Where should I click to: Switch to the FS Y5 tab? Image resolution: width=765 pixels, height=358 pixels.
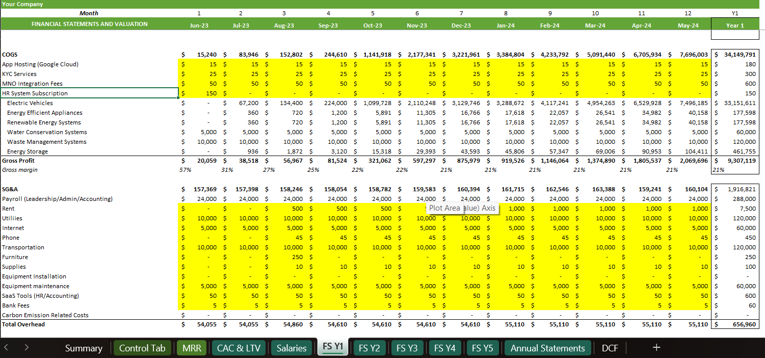(483, 348)
